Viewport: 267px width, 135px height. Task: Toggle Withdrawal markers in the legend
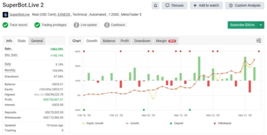[222, 123]
